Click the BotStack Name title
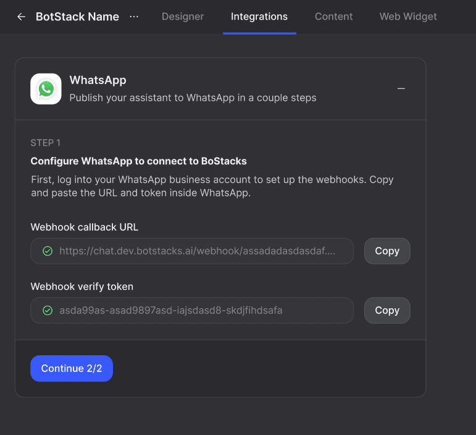476x435 pixels. (x=77, y=17)
